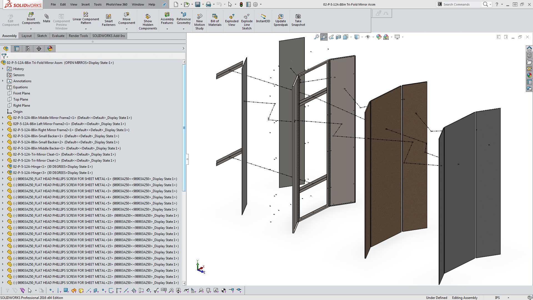Switch to the Layout tab
The image size is (533, 300).
(x=27, y=36)
